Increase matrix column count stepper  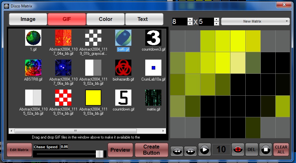(190, 20)
